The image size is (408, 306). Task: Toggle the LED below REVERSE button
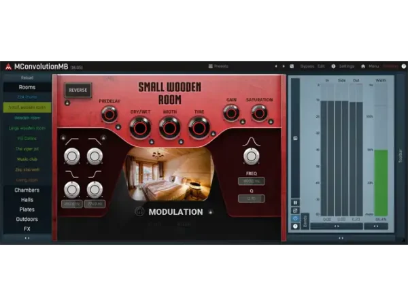click(x=67, y=103)
